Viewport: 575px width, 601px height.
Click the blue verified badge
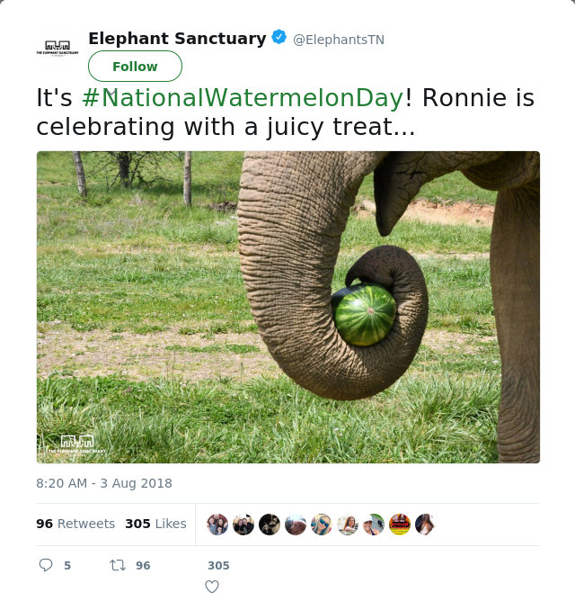point(279,37)
